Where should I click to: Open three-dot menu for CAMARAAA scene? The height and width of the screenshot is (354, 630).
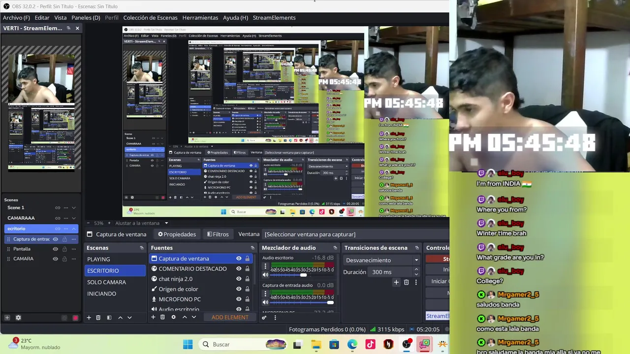pyautogui.click(x=65, y=218)
